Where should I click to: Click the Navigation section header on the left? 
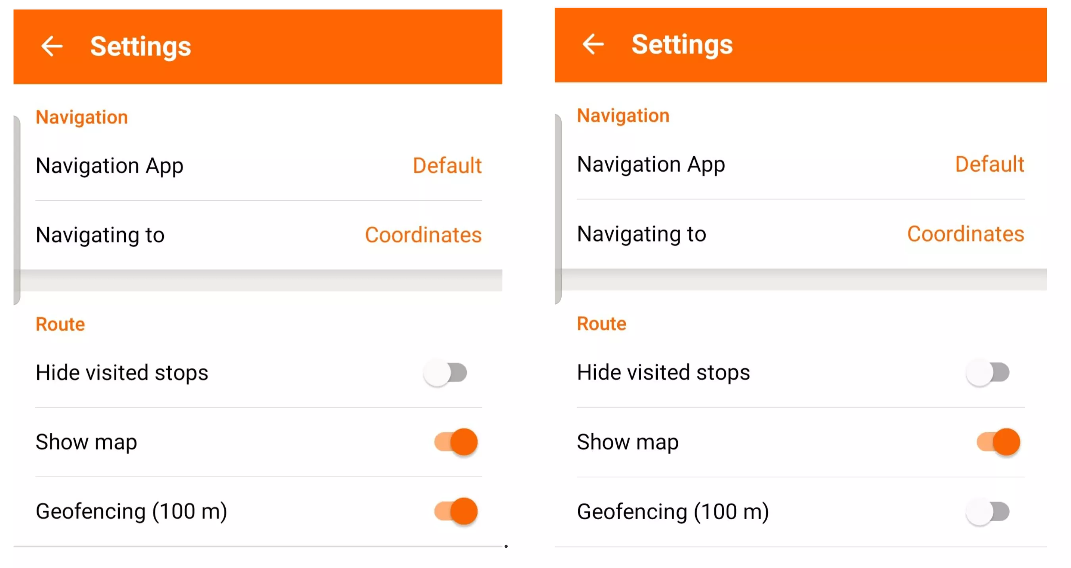pos(81,117)
